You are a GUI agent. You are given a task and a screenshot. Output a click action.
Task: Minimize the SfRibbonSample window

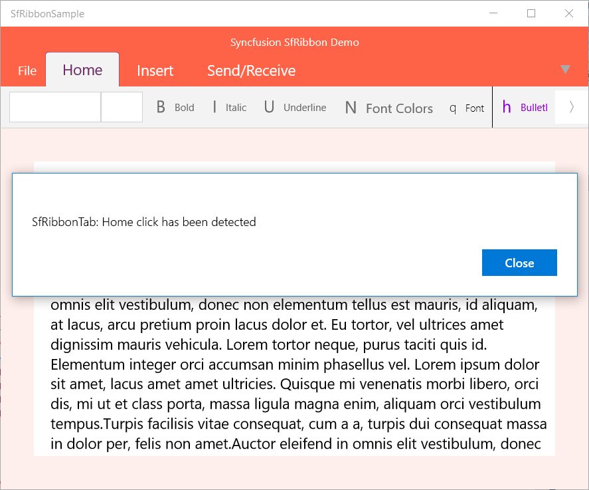pyautogui.click(x=493, y=13)
